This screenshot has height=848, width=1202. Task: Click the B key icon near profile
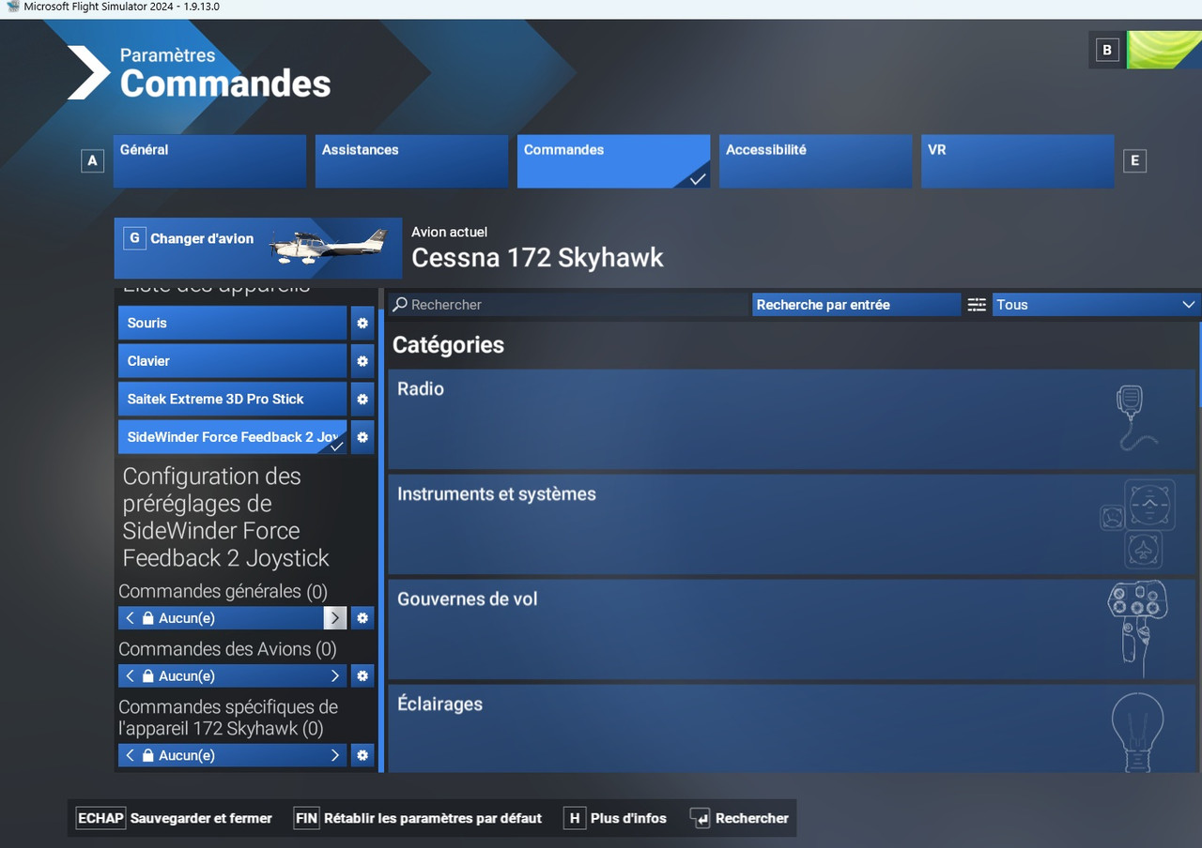[x=1107, y=51]
